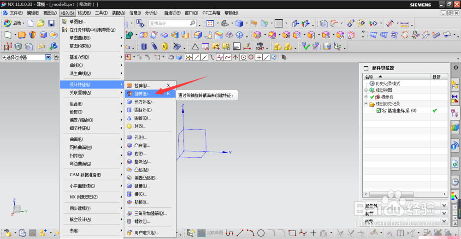Click the yellow gear wheel icon
The image size is (461, 239).
click(x=165, y=46)
